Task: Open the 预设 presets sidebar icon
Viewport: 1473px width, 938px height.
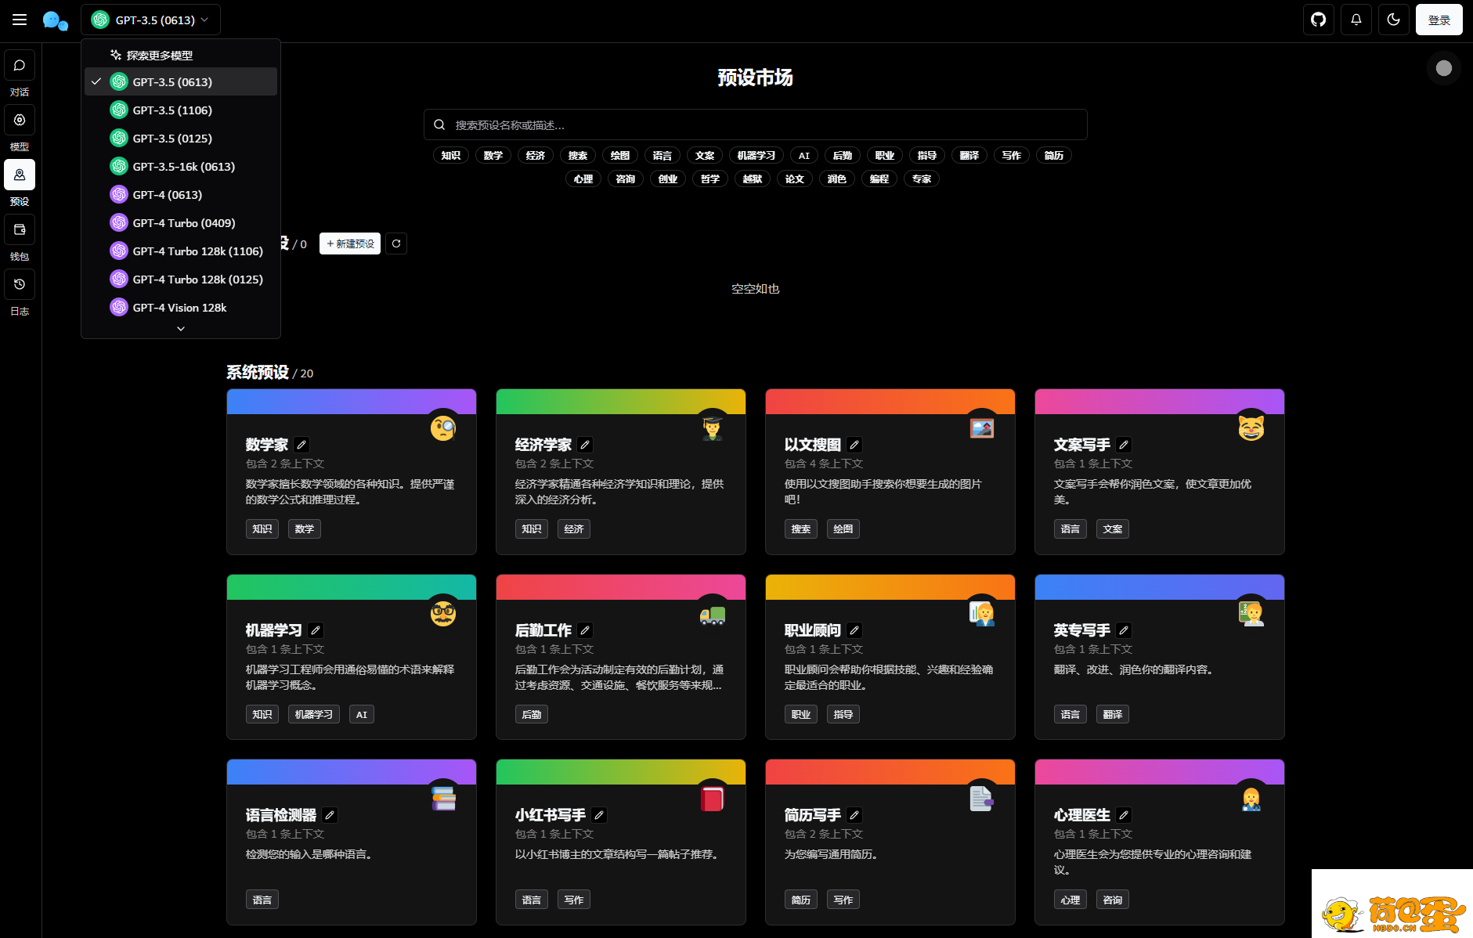Action: coord(20,175)
